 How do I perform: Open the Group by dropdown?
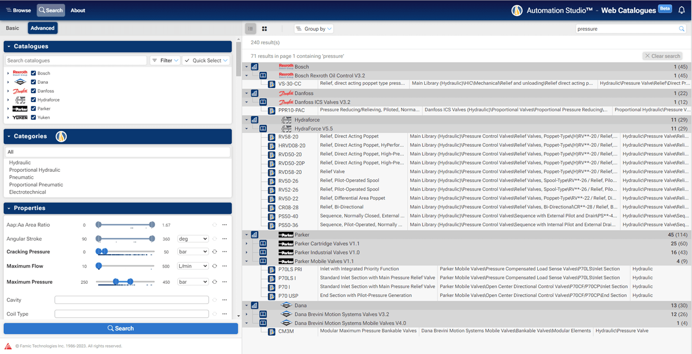313,29
